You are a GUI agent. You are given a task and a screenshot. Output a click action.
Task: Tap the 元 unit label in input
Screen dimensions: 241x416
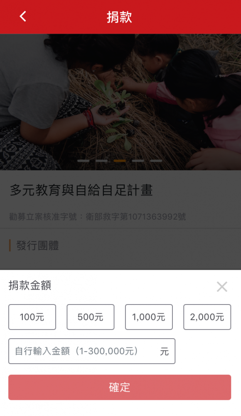(164, 352)
